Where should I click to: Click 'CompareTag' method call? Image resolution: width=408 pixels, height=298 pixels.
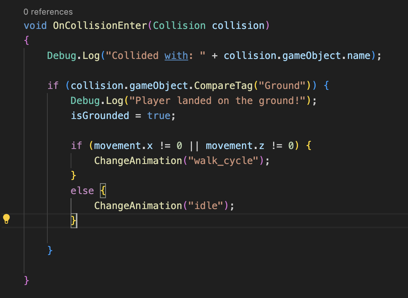tap(224, 86)
